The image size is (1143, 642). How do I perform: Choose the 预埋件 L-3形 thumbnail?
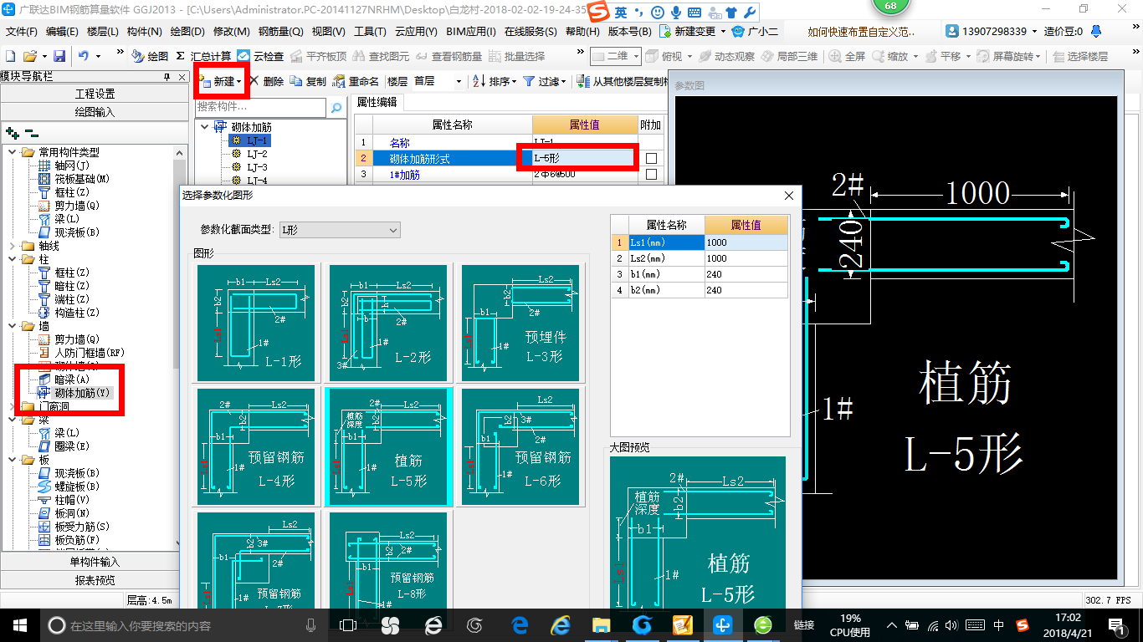click(520, 323)
